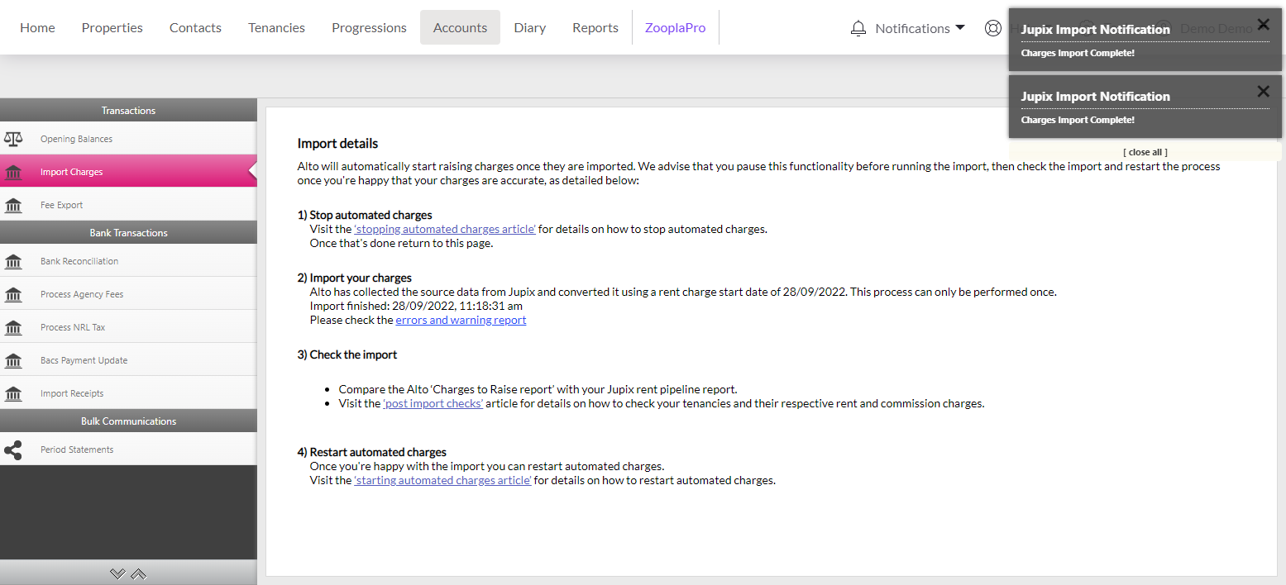Select Process NRL Tax in the sidebar
The height and width of the screenshot is (585, 1286).
tap(128, 327)
